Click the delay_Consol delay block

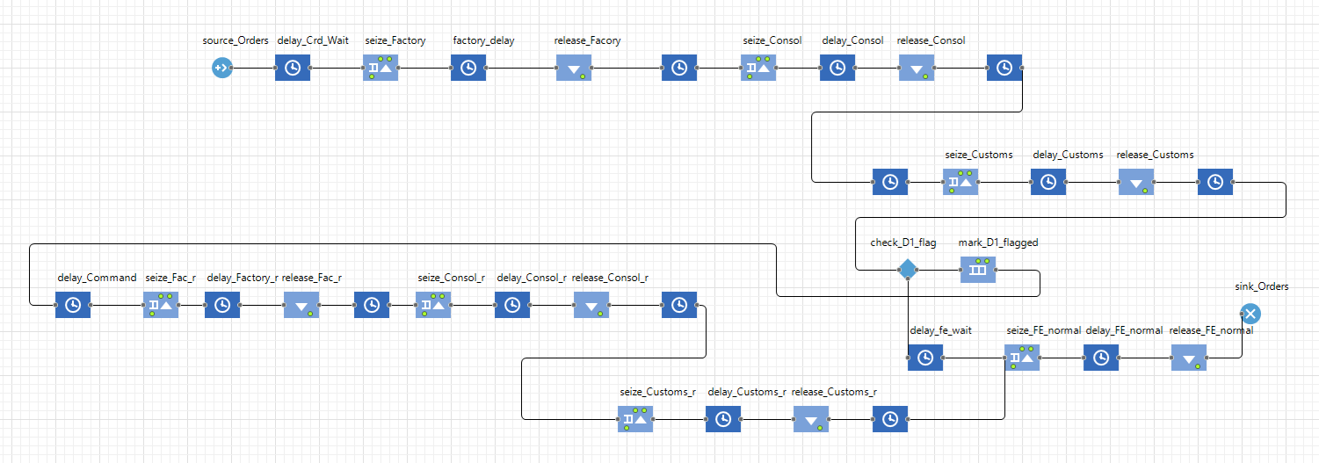(837, 68)
